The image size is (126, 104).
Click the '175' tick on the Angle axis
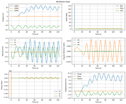[70, 6]
